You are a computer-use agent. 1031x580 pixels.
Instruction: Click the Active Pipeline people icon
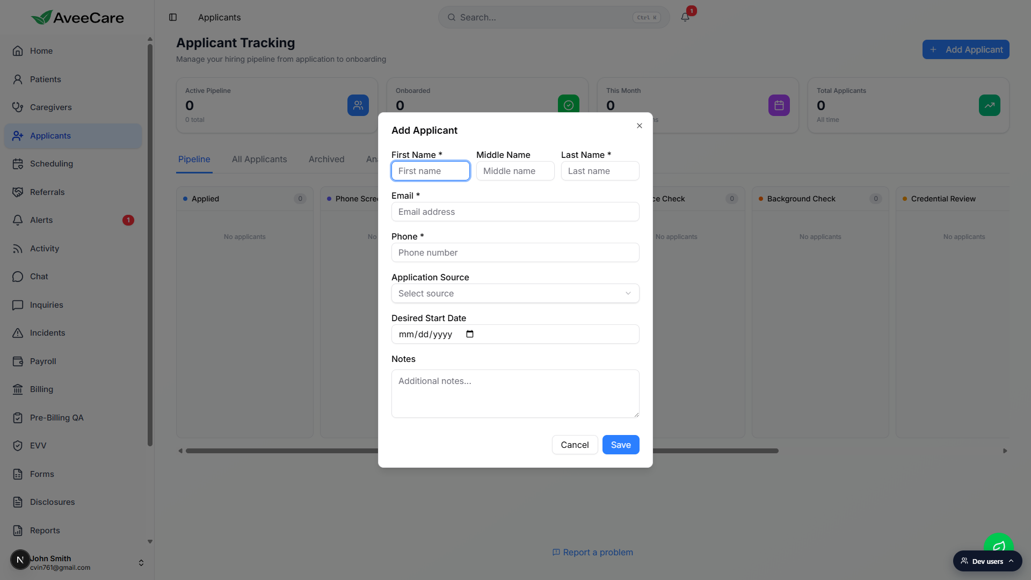tap(358, 105)
